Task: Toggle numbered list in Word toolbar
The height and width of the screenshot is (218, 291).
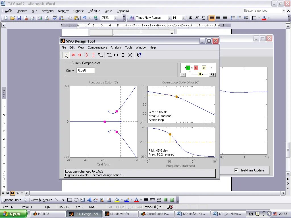Action: 233,18
